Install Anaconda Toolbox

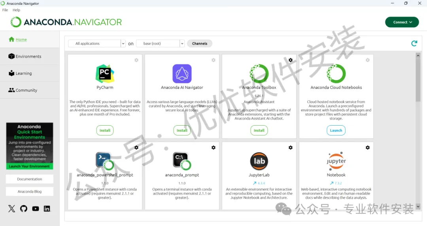pos(259,130)
